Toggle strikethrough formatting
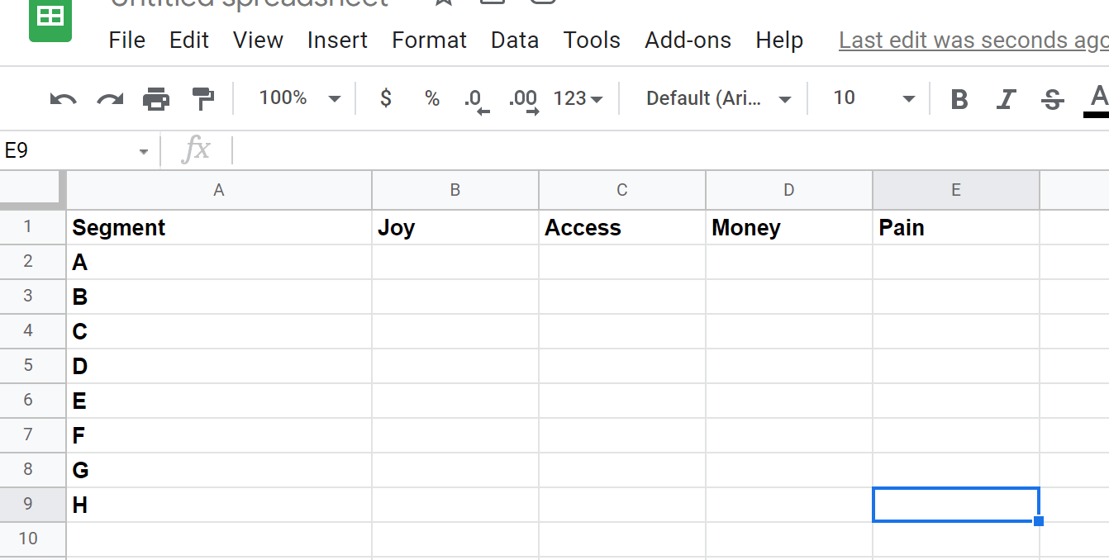This screenshot has width=1109, height=560. [1052, 99]
